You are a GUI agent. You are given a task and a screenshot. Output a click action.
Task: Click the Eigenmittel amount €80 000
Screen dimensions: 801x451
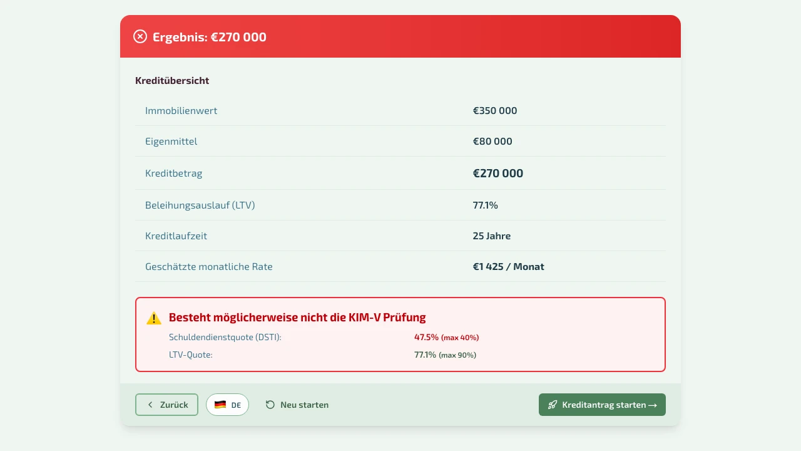coord(492,142)
